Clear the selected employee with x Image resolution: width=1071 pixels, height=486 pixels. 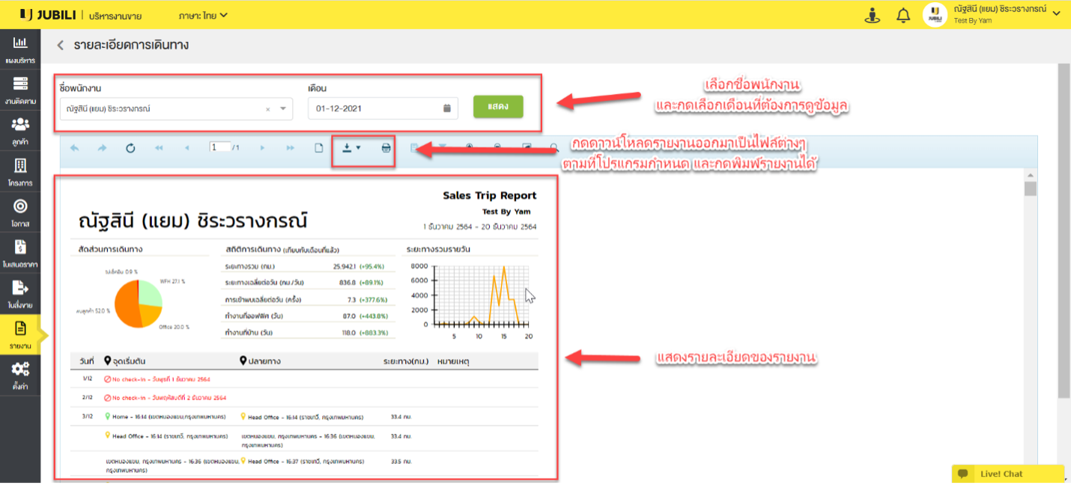268,109
